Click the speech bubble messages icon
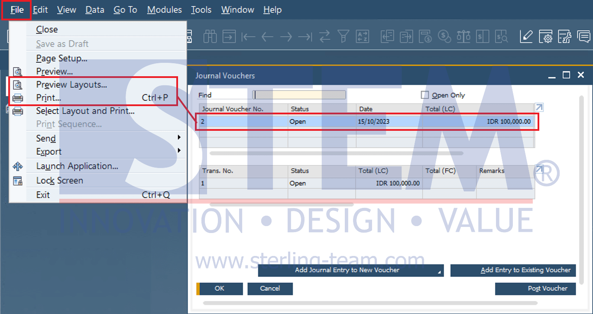 (583, 37)
